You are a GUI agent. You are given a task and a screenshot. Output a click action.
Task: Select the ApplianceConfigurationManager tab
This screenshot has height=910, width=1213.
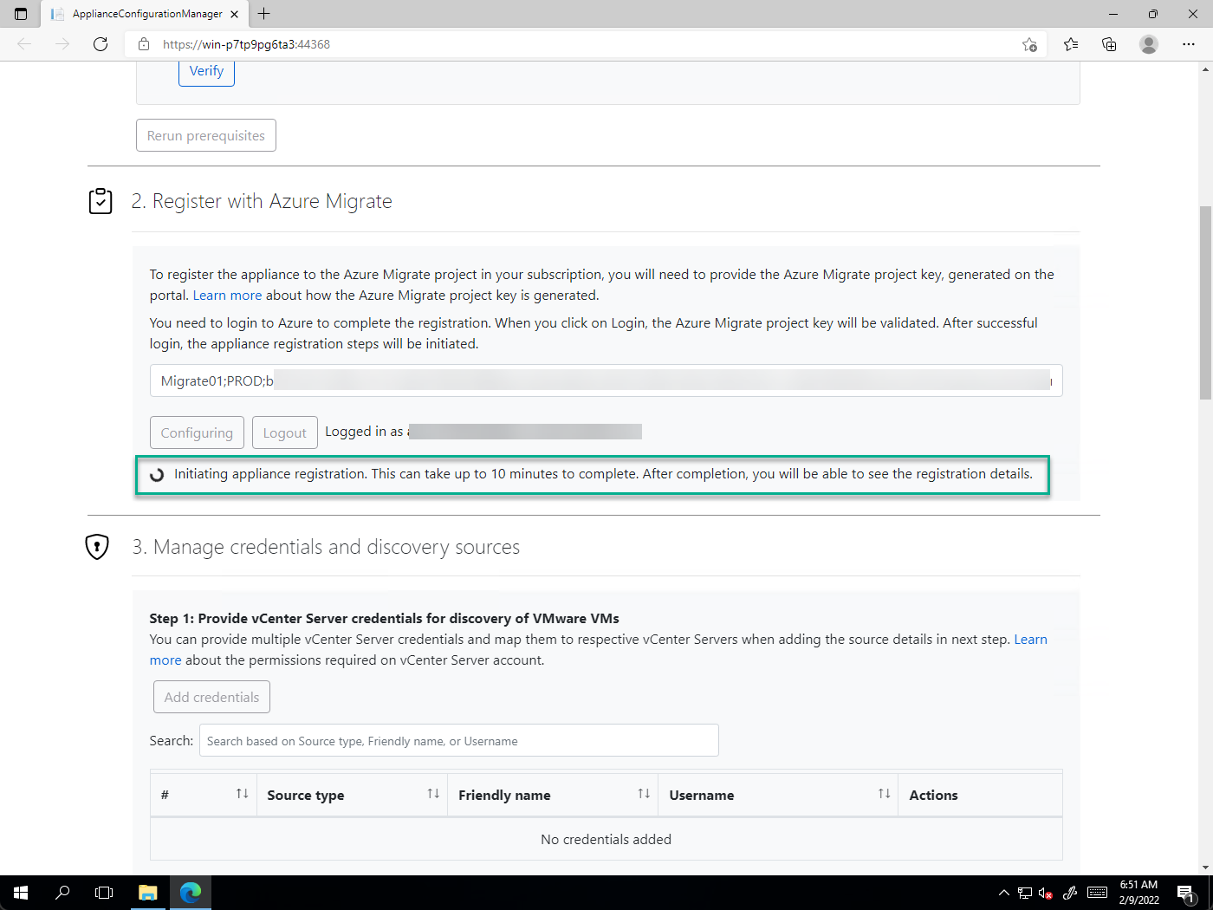tap(145, 14)
